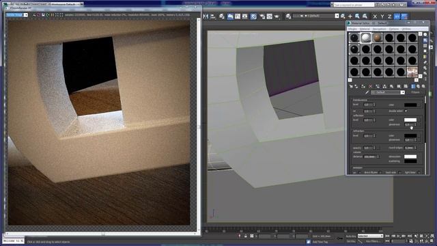Pick material from object with eyedropper
437x246 pixels.
coord(367,92)
